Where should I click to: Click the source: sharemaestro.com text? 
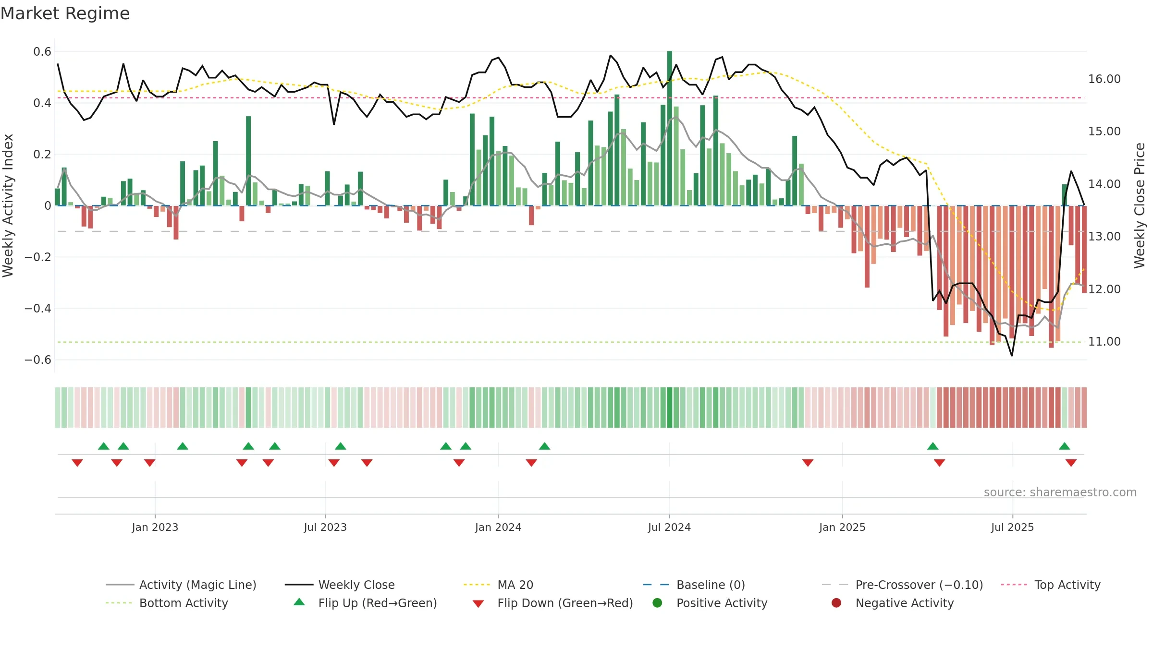tap(1060, 492)
